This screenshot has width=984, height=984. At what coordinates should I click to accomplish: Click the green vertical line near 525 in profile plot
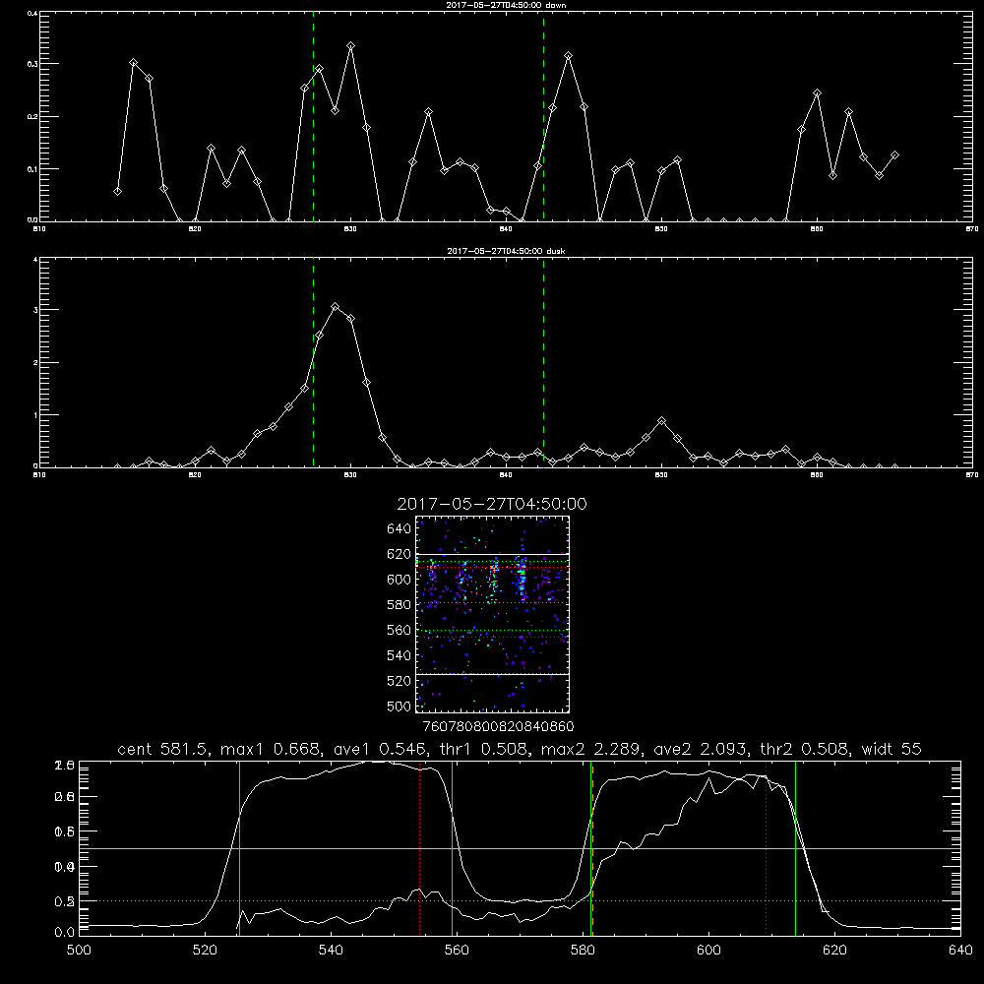pos(239,847)
